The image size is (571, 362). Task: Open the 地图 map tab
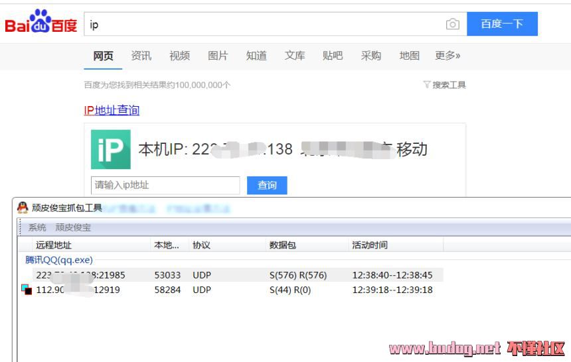pyautogui.click(x=409, y=56)
